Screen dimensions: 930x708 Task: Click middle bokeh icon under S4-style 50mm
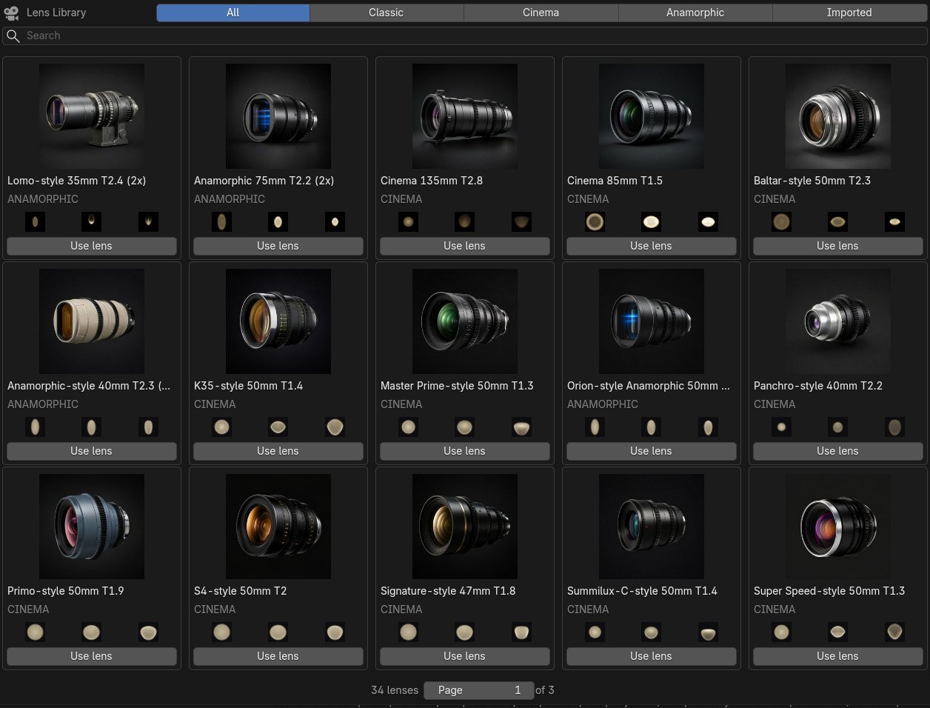[278, 632]
